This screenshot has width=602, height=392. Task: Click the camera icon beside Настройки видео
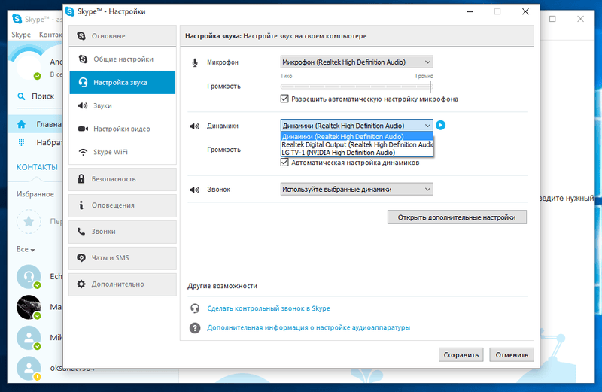[x=83, y=129]
